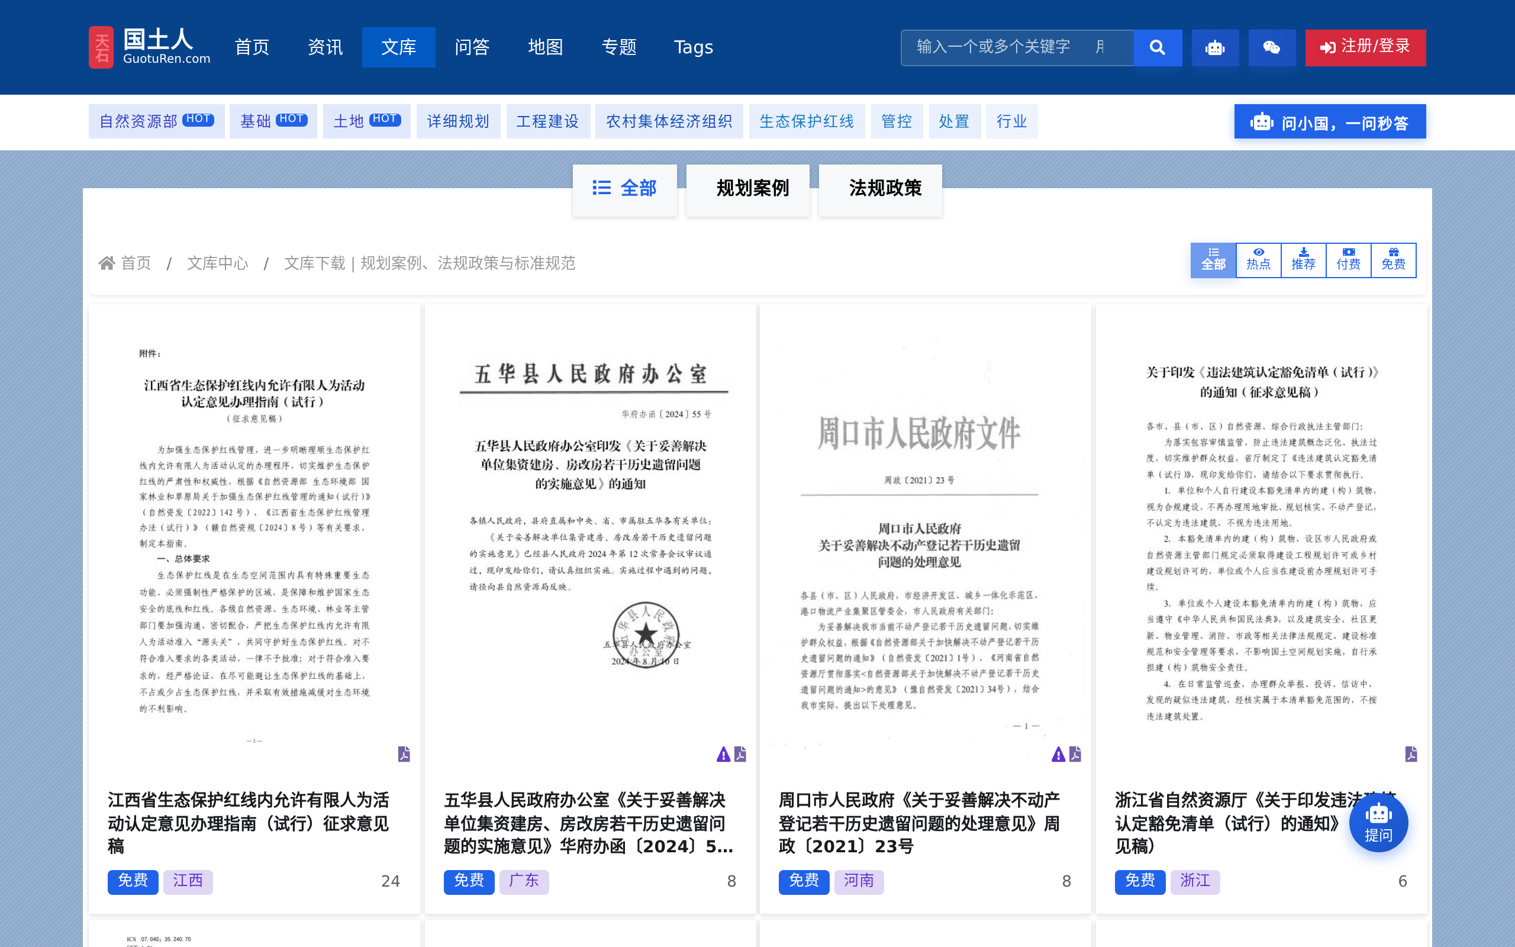Click the 河南 region tag
This screenshot has height=947, width=1515.
point(859,881)
